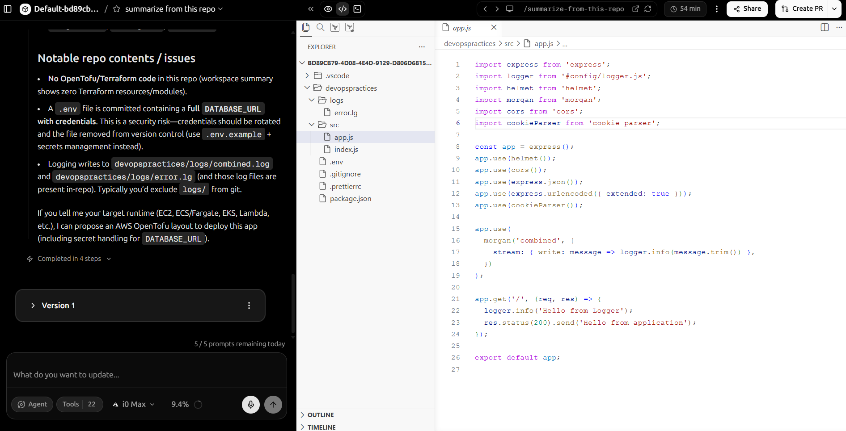Click the breadcrumb trailing ellipsis
Viewport: 846px width, 431px height.
(565, 44)
